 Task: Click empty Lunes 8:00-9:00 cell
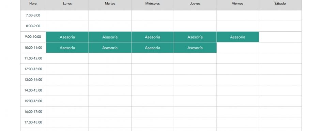point(67,26)
